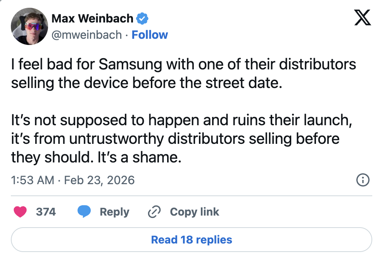The width and height of the screenshot is (380, 259).
Task: Open the @mweinbach handle link
Action: click(86, 35)
